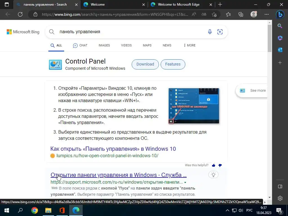Toggle the sidebar visibility icon
Viewport: 288px width, 216px height.
[x=280, y=186]
